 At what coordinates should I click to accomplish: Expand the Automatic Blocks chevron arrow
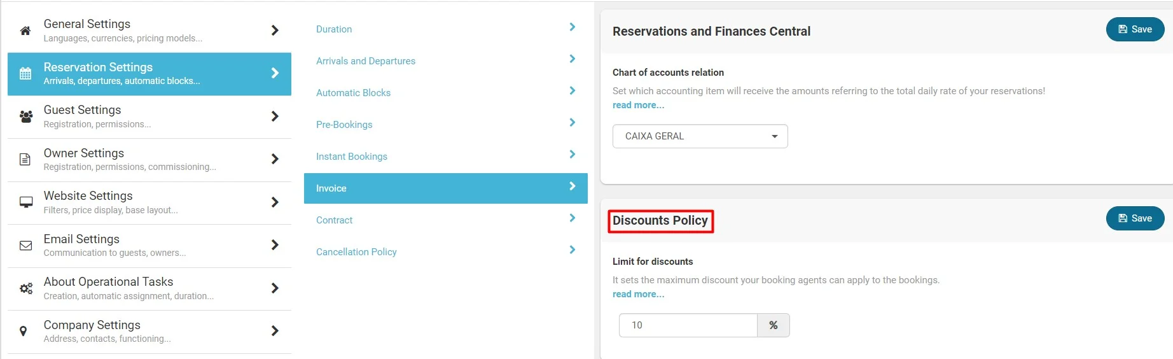pos(572,90)
